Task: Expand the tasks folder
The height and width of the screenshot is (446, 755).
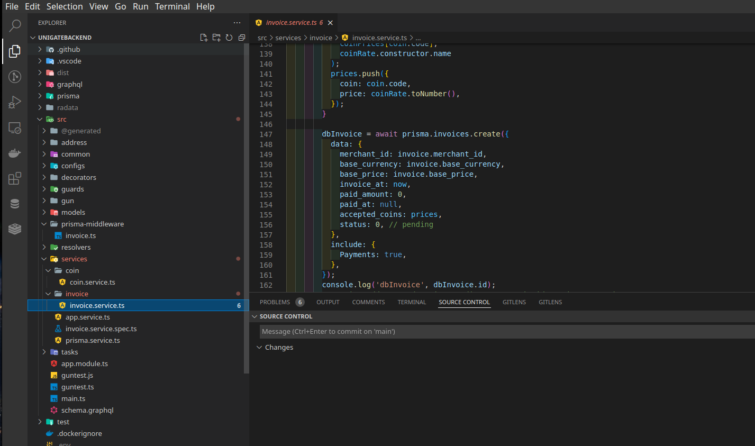Action: (x=69, y=352)
